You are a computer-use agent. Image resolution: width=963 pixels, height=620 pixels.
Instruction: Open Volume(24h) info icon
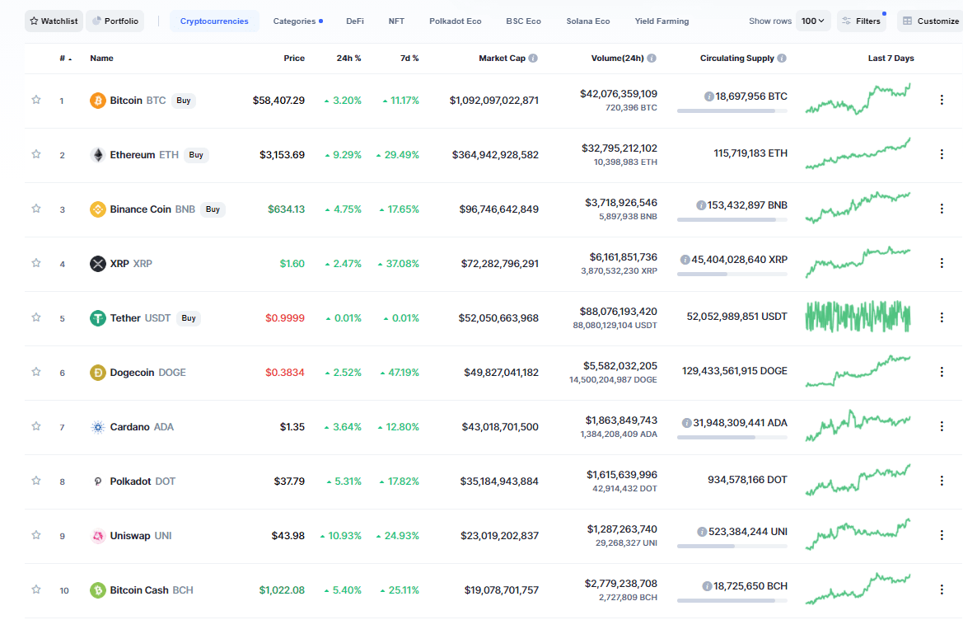pos(652,59)
